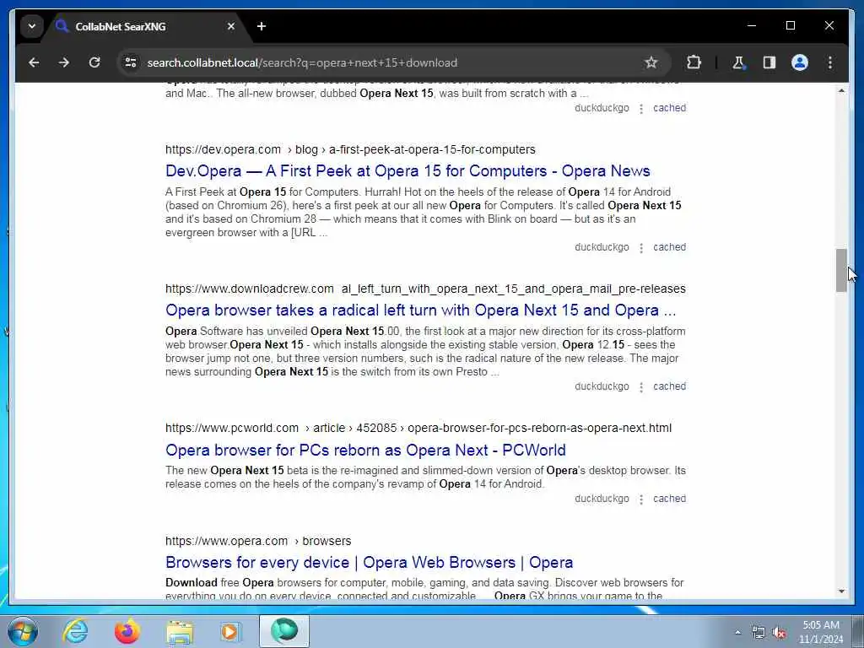Screen dimensions: 864x648
Task: Open a new browser tab
Action: pyautogui.click(x=262, y=26)
